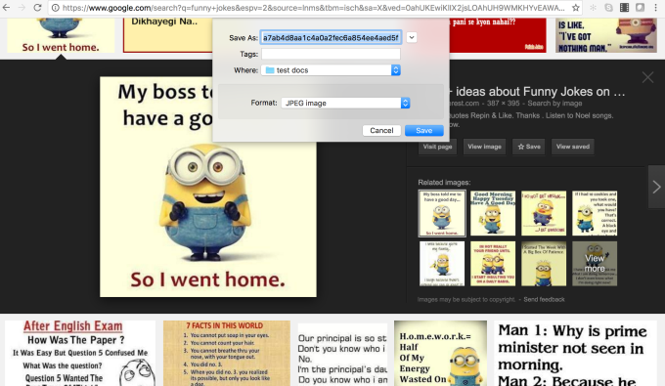Click the Tags input field
Image resolution: width=665 pixels, height=386 pixels.
click(331, 54)
